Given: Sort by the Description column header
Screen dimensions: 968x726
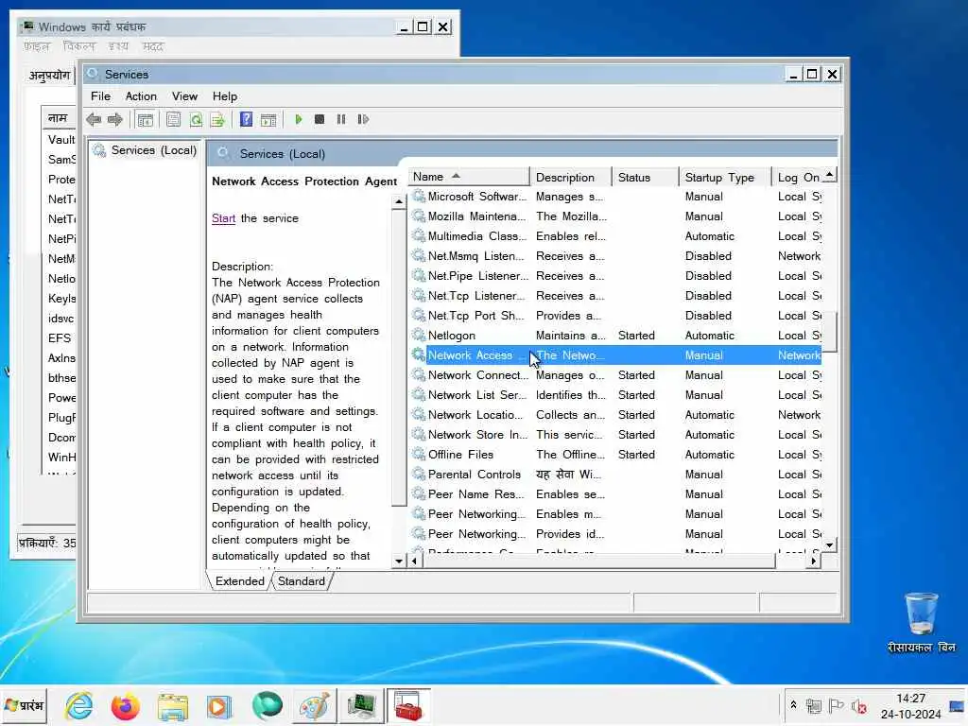Looking at the screenshot, I should pos(570,177).
